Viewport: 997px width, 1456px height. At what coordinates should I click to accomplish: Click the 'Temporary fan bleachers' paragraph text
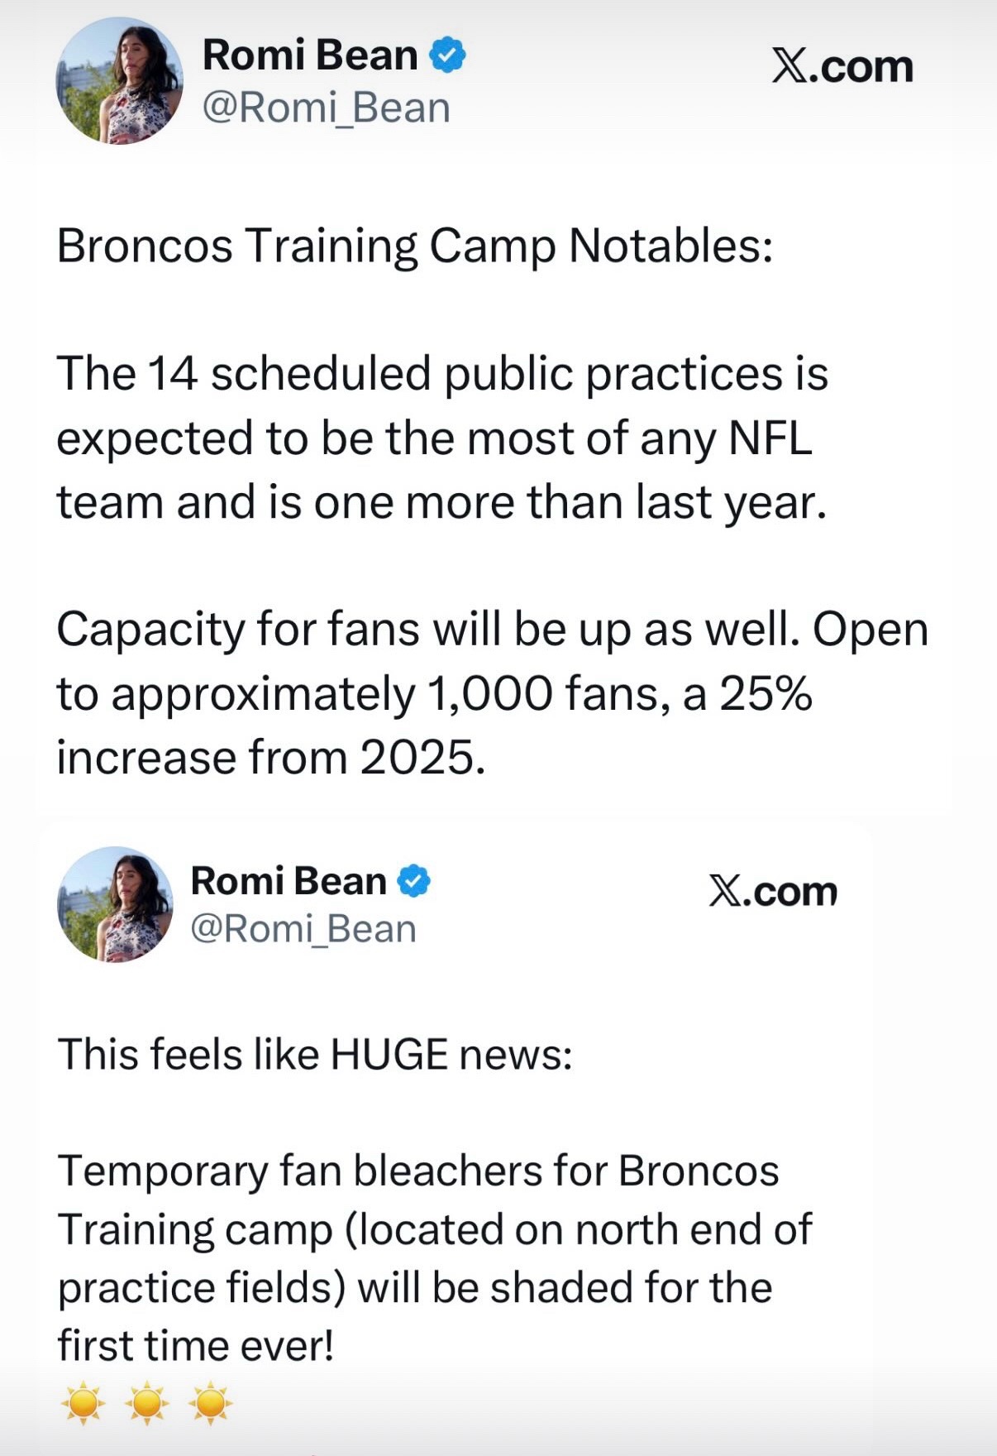point(435,1258)
